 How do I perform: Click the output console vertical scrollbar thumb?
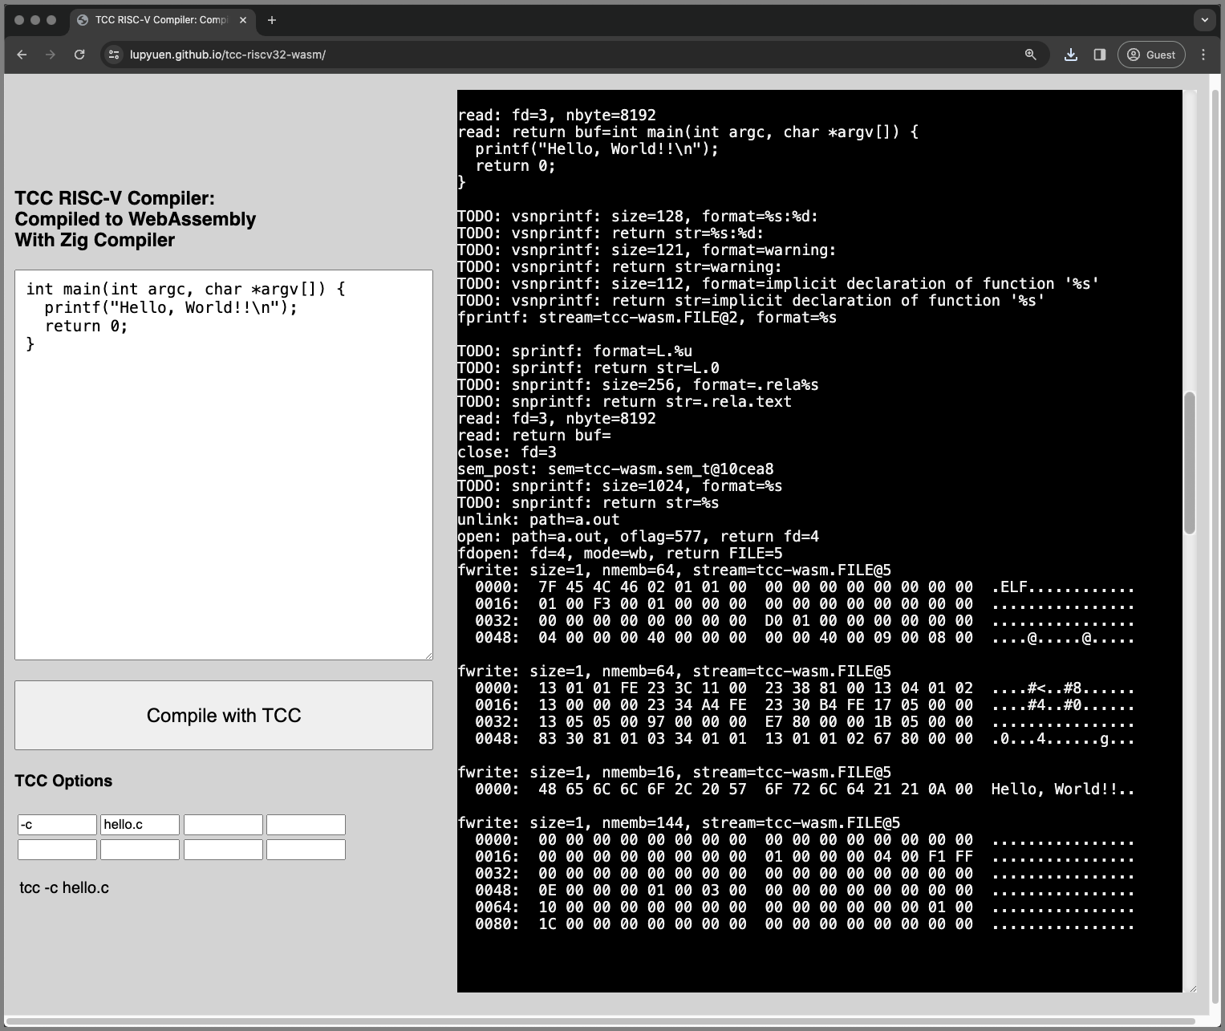(1190, 463)
